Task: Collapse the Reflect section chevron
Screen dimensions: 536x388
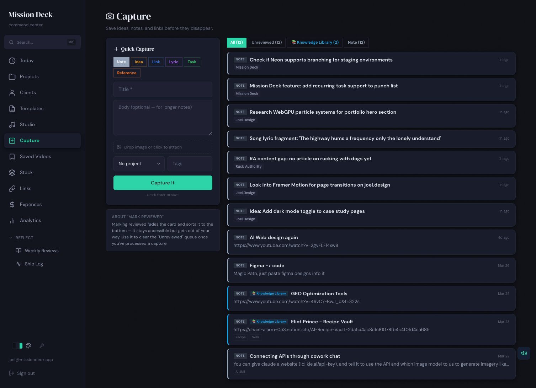Action: tap(11, 238)
